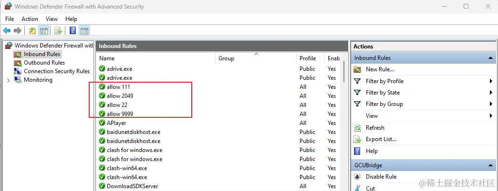Toggle the Show/Hide Console Tree icon

(43, 31)
